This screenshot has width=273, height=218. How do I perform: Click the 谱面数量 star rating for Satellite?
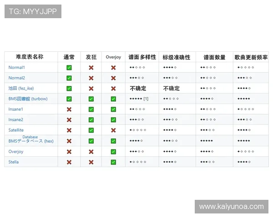point(207,130)
